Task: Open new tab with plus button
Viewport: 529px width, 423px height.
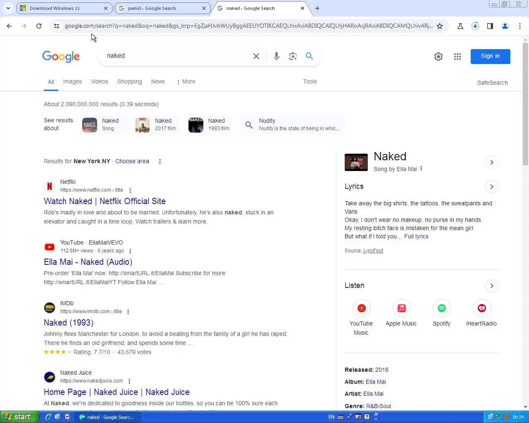Action: [x=317, y=8]
